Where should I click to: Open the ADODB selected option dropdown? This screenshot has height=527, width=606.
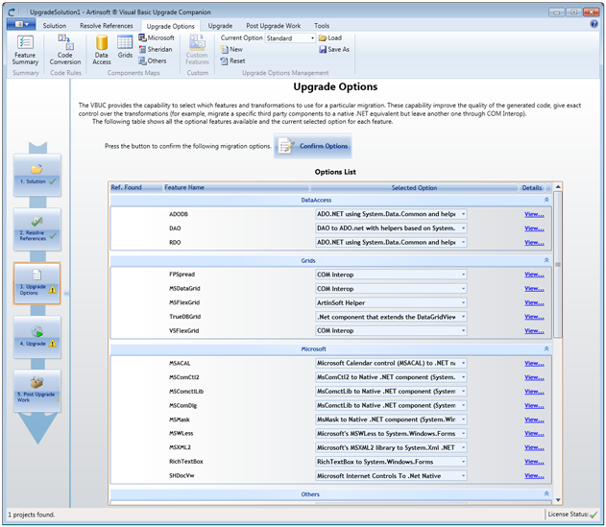point(391,214)
